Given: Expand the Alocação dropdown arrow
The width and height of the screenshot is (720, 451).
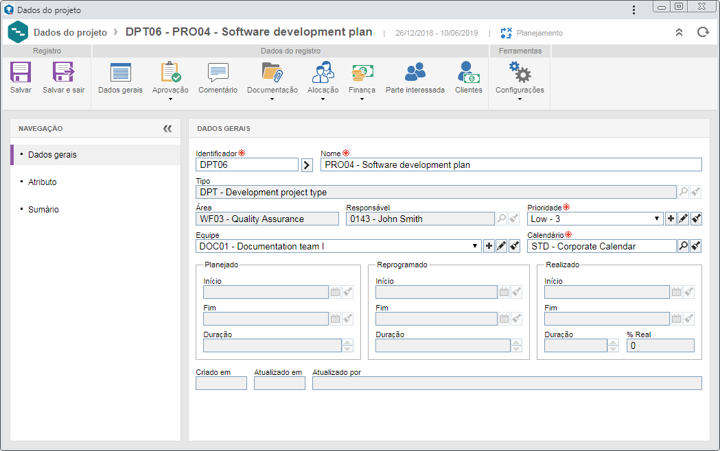Looking at the screenshot, I should pos(323,99).
